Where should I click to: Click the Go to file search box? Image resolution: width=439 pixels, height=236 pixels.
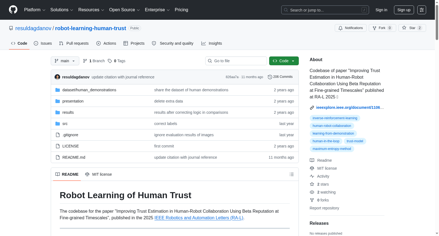click(236, 61)
